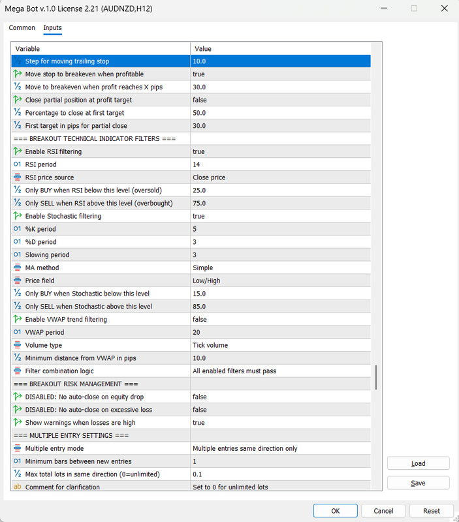Viewport: 459px width, 522px height.
Task: Open the MA method Simple dropdown value
Action: click(281, 268)
